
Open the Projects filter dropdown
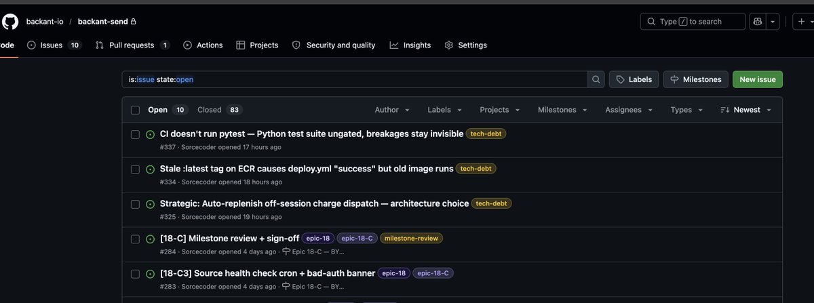click(x=500, y=110)
